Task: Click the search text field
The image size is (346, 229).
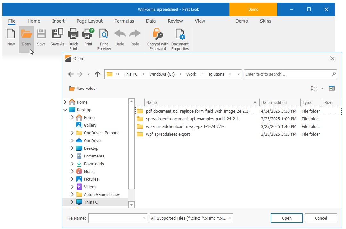Action: click(x=288, y=74)
